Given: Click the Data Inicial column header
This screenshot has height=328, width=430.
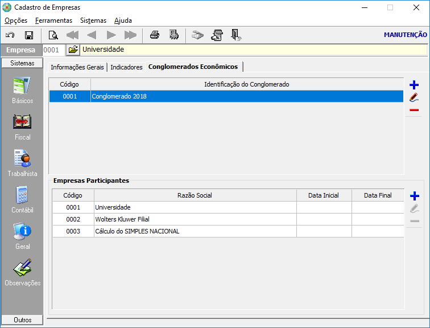Looking at the screenshot, I should click(x=324, y=195).
